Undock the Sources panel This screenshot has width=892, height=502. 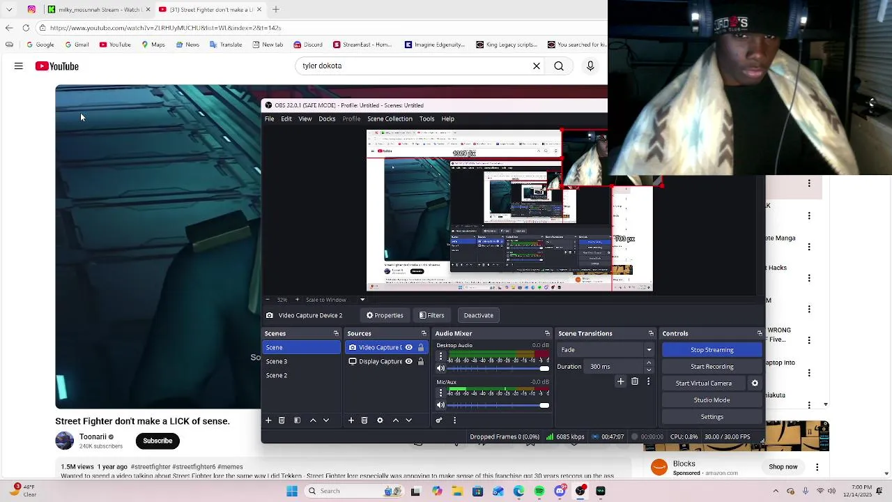(424, 333)
